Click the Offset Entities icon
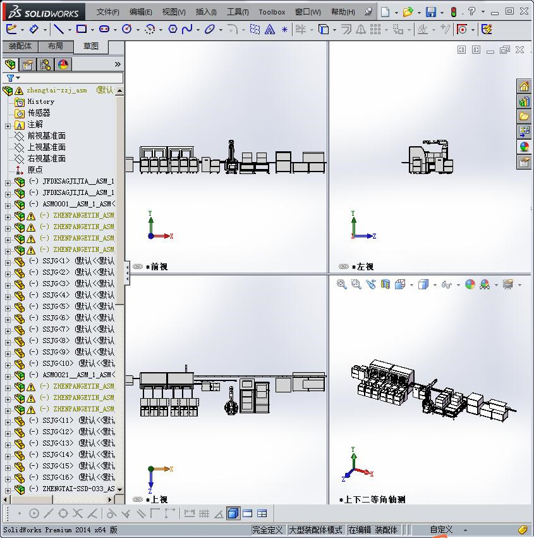The image size is (534, 538). click(x=346, y=30)
